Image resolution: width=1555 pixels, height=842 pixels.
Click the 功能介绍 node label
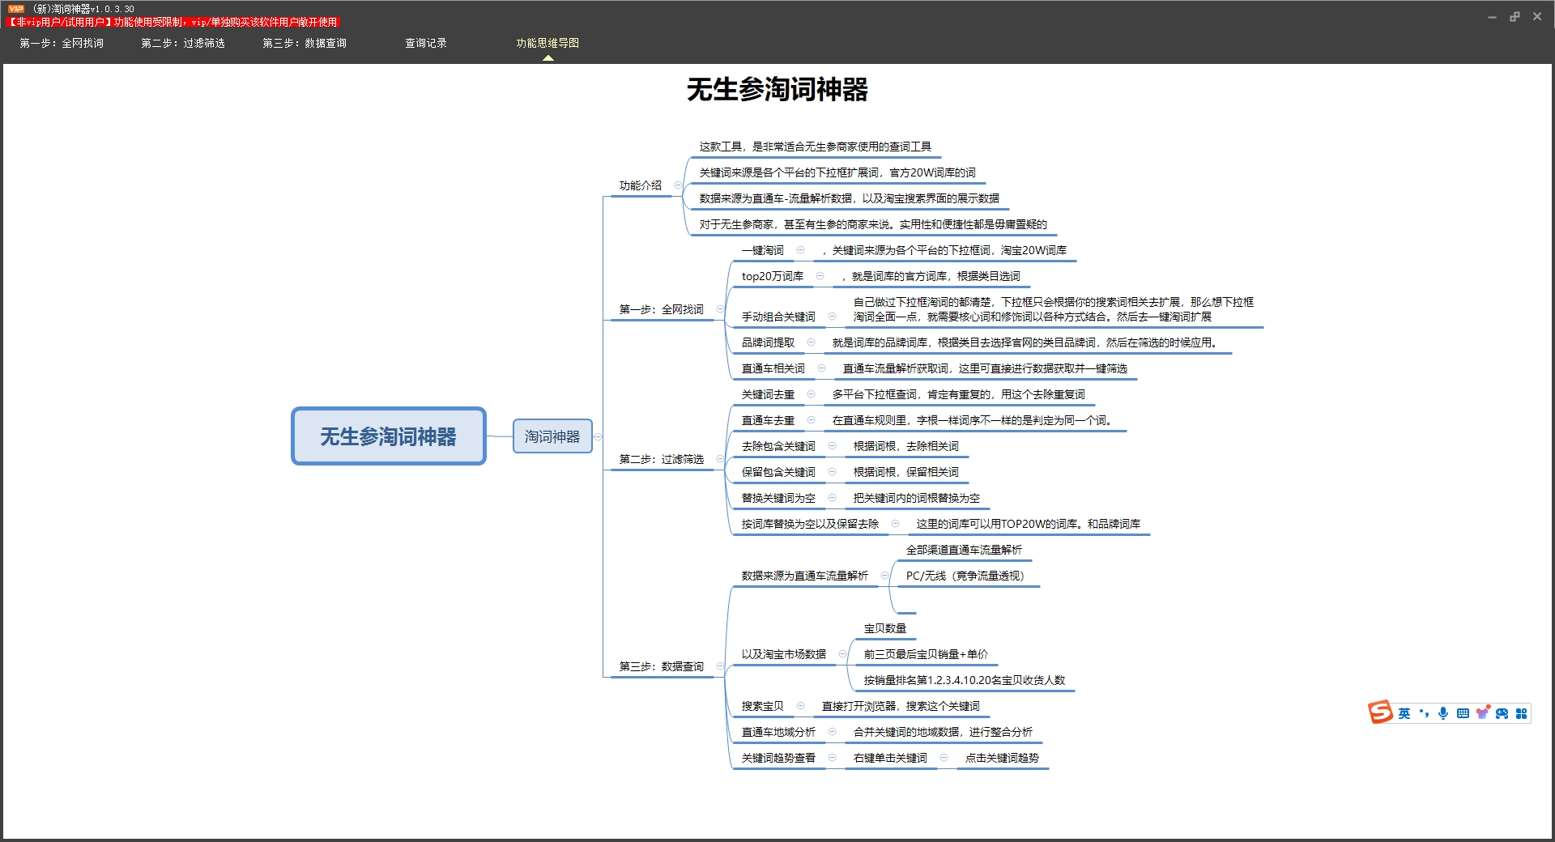tap(641, 185)
